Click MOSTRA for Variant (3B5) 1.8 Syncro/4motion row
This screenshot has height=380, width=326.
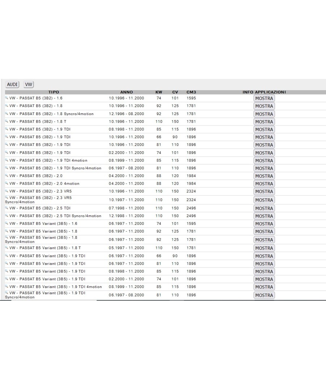(x=264, y=240)
